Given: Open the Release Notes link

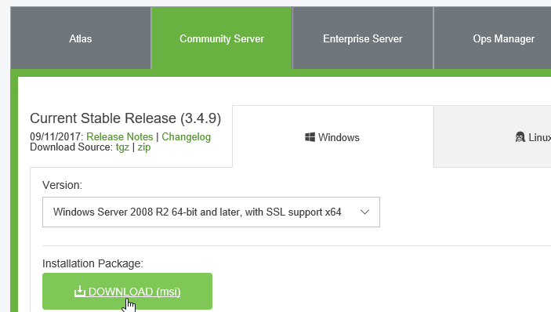Looking at the screenshot, I should 119,136.
